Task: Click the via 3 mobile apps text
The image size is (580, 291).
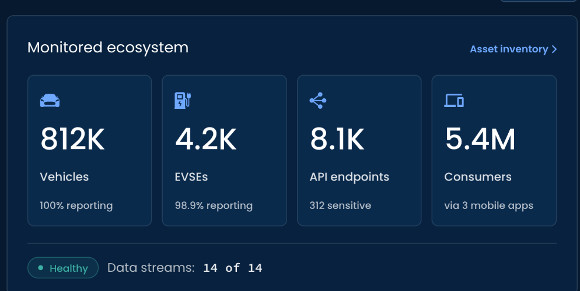Action: coord(488,205)
